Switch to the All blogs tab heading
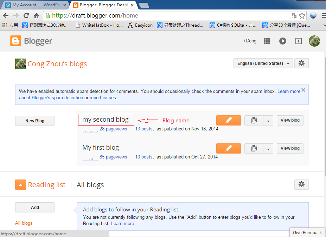Screen dimensions: 326x237 [x=90, y=185]
